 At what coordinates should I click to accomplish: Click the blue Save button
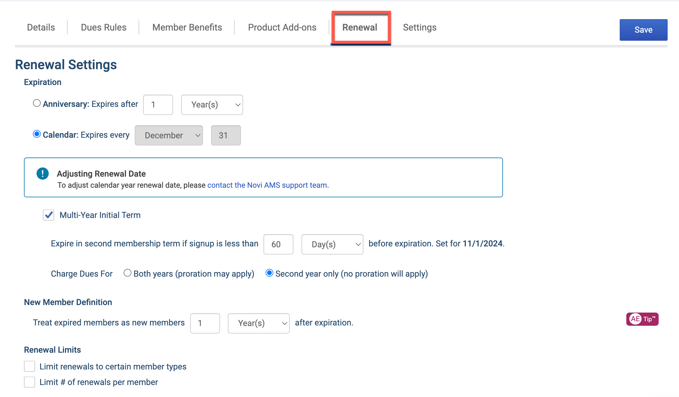click(x=643, y=30)
